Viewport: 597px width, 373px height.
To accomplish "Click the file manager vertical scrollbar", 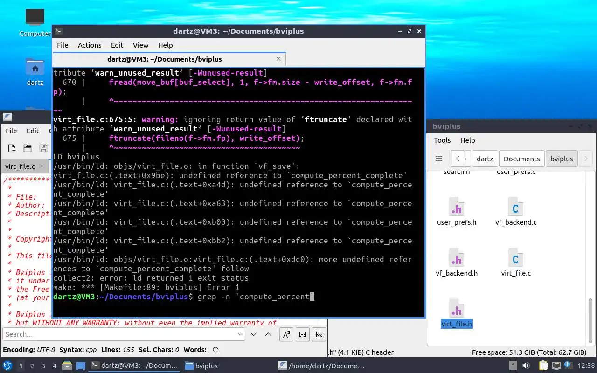I will pos(590,321).
